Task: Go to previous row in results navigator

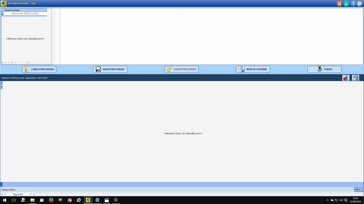Action: click(x=5, y=195)
